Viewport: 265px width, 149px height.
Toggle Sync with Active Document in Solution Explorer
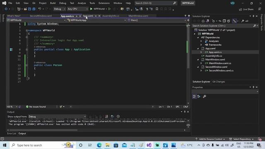pos(220,21)
